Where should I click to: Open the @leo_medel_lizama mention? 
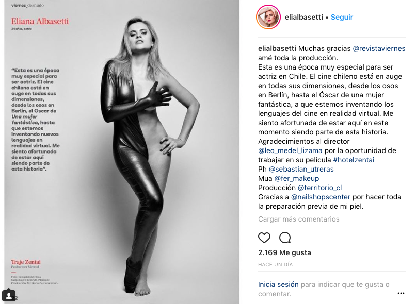[290, 150]
